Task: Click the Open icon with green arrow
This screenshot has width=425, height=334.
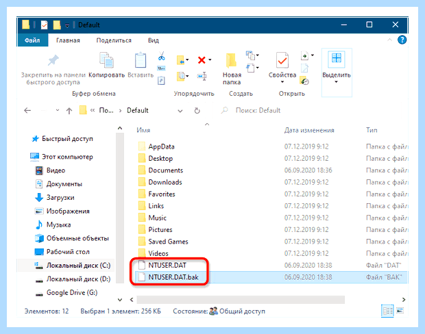Action: (304, 55)
